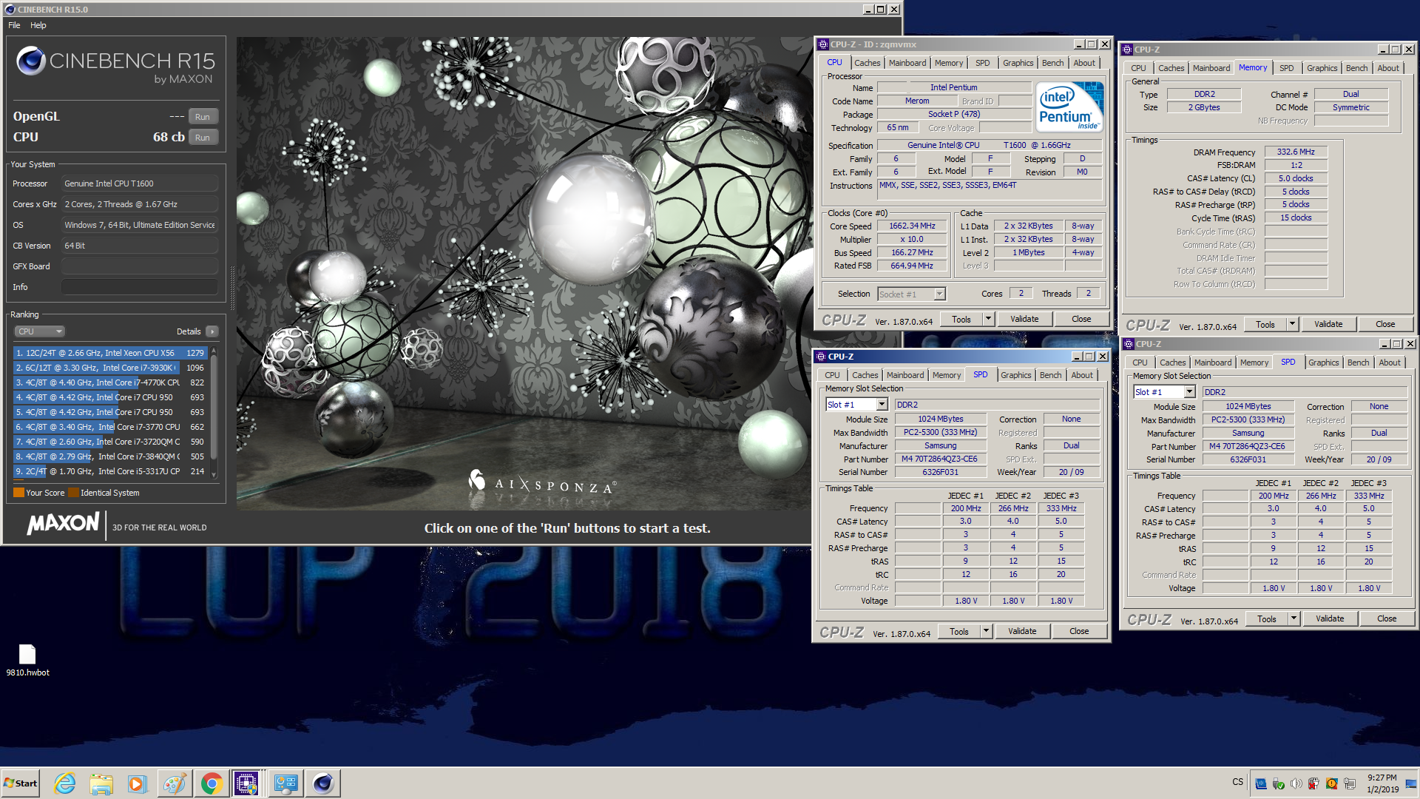The height and width of the screenshot is (799, 1420).
Task: Switch to CPU-Z taskbar button
Action: point(247,783)
